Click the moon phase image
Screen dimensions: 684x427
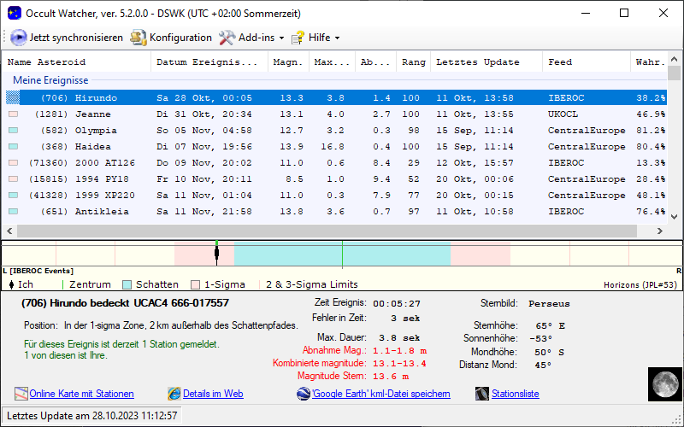[663, 383]
